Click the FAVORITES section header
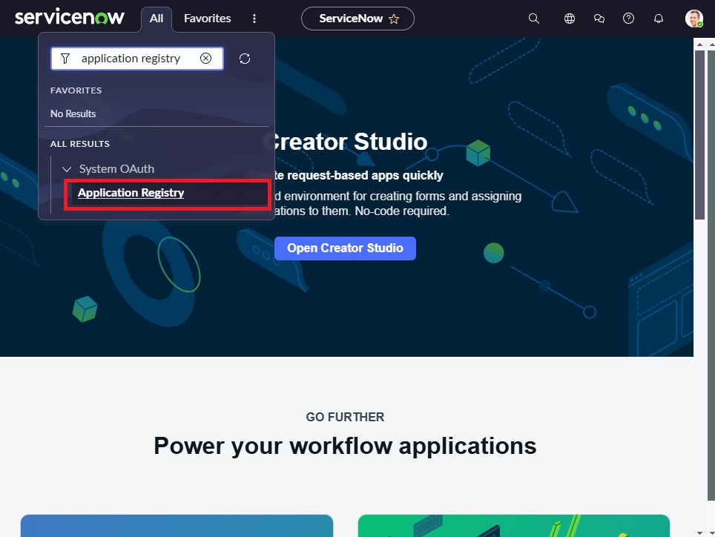715x537 pixels. (x=76, y=90)
